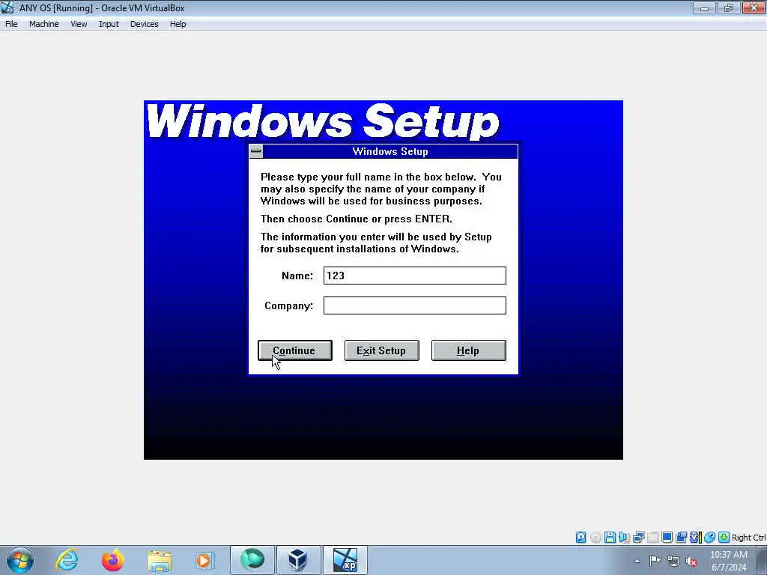Click the network adapters status icon

click(x=638, y=538)
